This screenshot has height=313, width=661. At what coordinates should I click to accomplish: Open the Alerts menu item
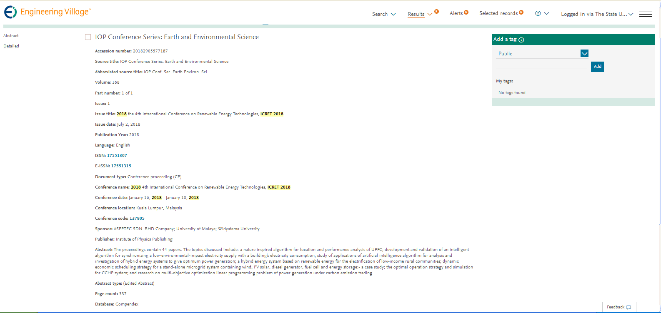pos(456,13)
